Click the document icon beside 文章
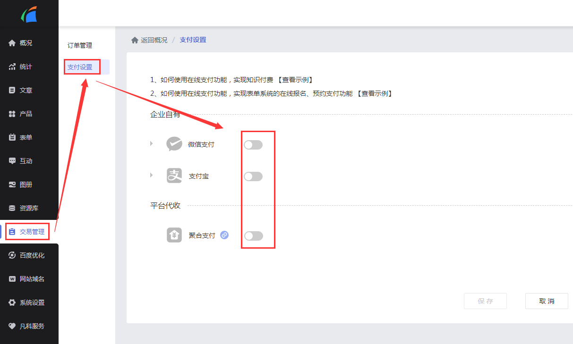573x344 pixels. point(12,90)
